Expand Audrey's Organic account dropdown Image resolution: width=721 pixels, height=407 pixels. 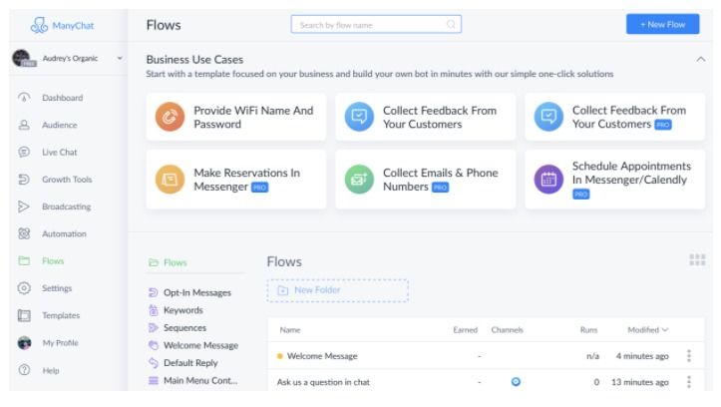pyautogui.click(x=120, y=59)
